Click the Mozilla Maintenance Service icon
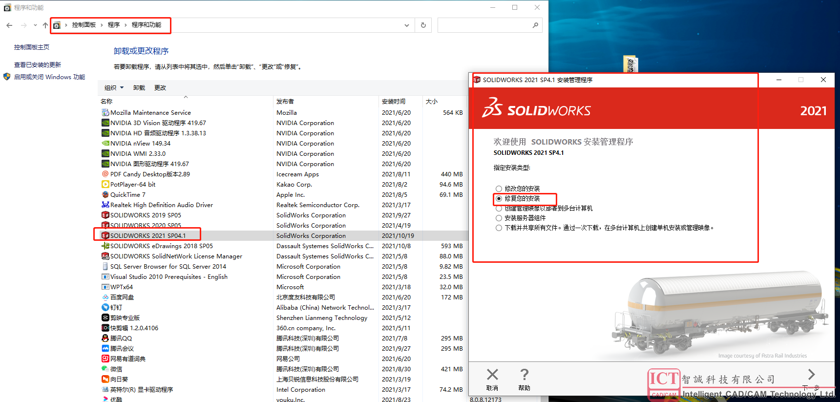The width and height of the screenshot is (840, 402). pos(105,112)
